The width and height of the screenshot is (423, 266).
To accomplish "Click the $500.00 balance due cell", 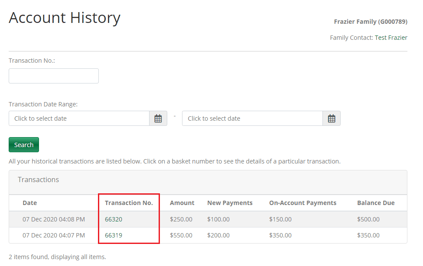I will click(368, 219).
